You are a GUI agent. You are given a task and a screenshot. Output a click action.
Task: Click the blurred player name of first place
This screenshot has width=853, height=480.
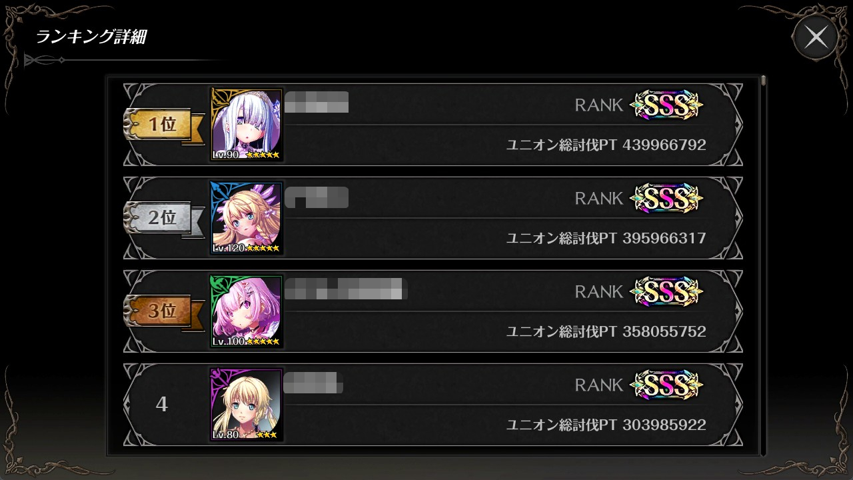point(317,102)
